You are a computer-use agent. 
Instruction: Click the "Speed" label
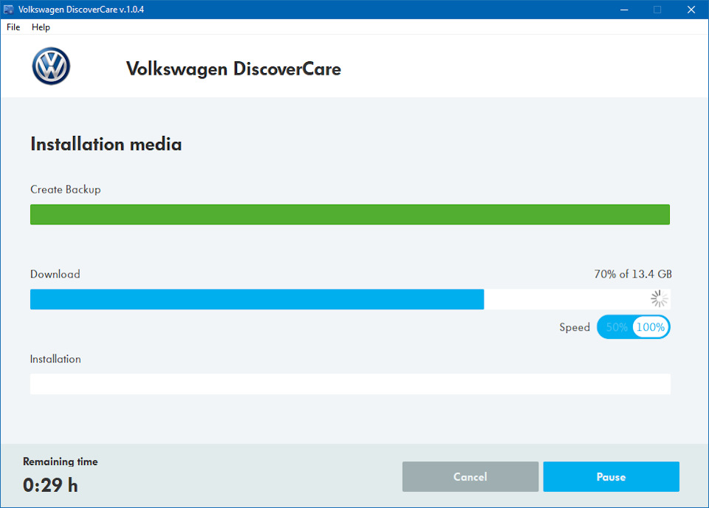click(x=575, y=327)
